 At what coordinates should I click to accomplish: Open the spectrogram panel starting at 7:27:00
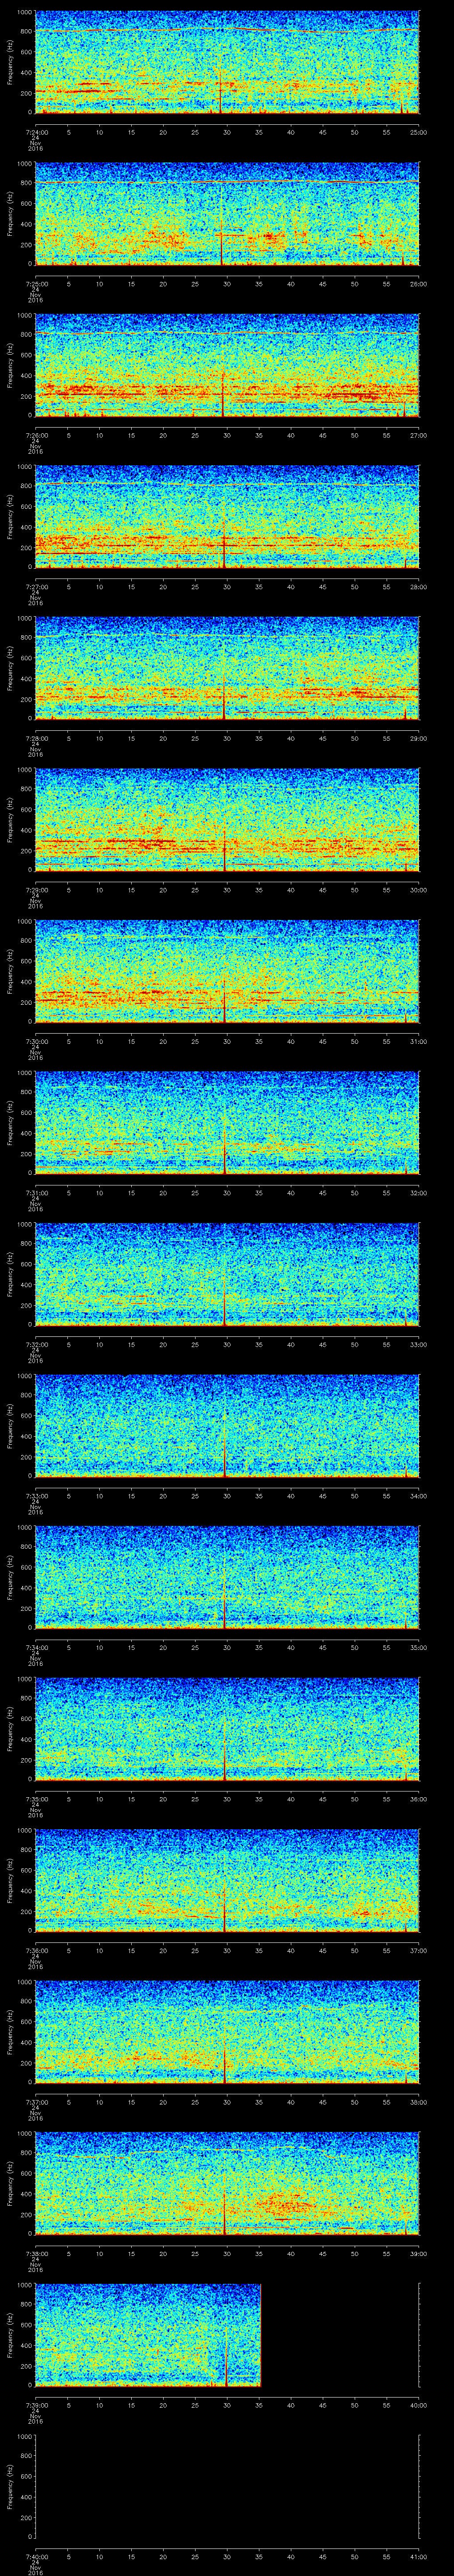click(227, 517)
